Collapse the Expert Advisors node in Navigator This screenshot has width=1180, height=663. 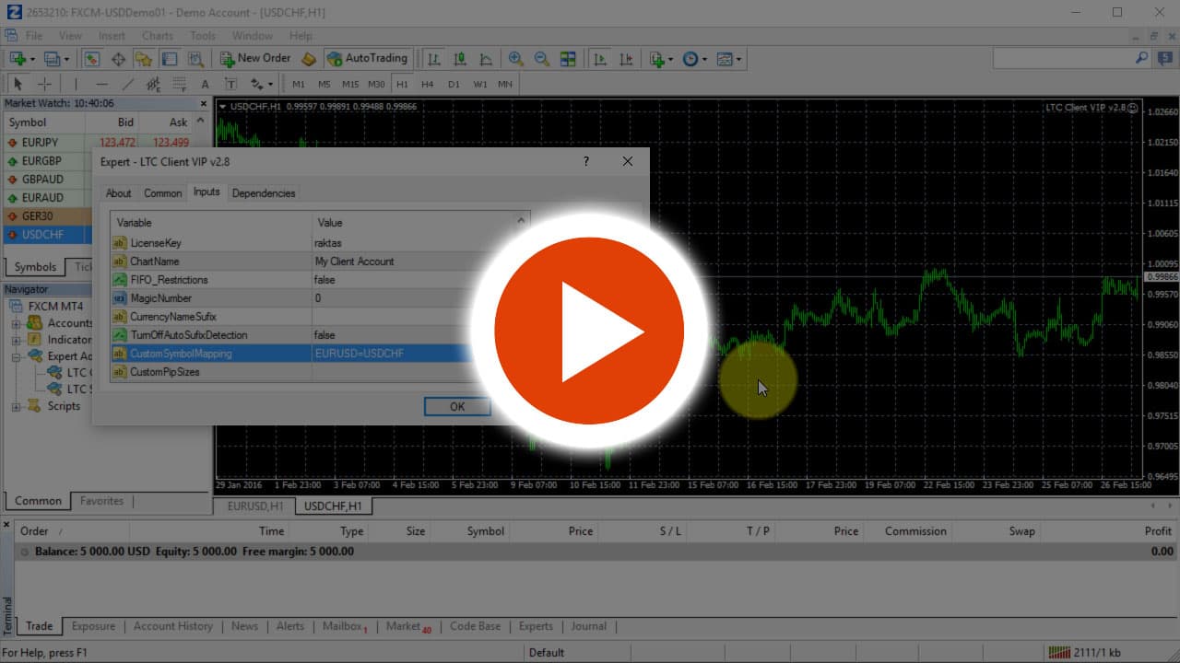[16, 356]
